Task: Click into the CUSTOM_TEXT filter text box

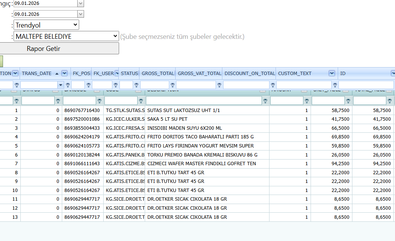Action: click(304, 85)
